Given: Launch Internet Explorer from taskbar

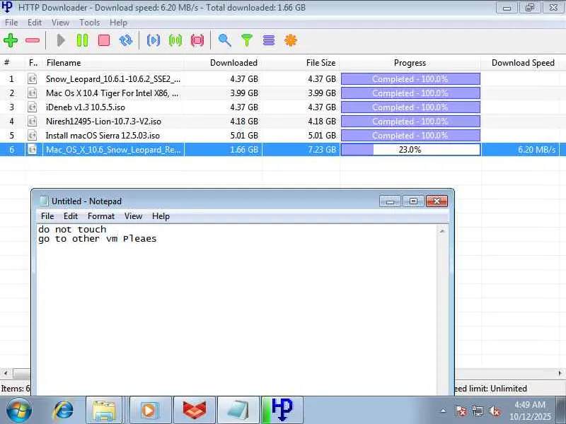Looking at the screenshot, I should click(x=63, y=411).
